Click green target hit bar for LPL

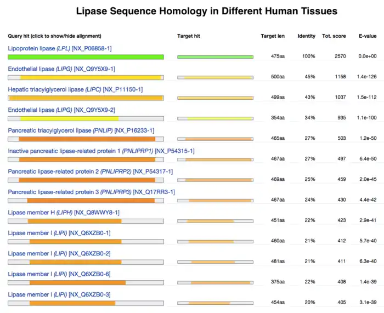coord(216,57)
